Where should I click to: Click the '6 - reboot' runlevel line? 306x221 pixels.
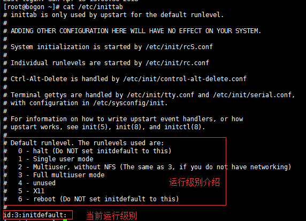click(x=98, y=199)
